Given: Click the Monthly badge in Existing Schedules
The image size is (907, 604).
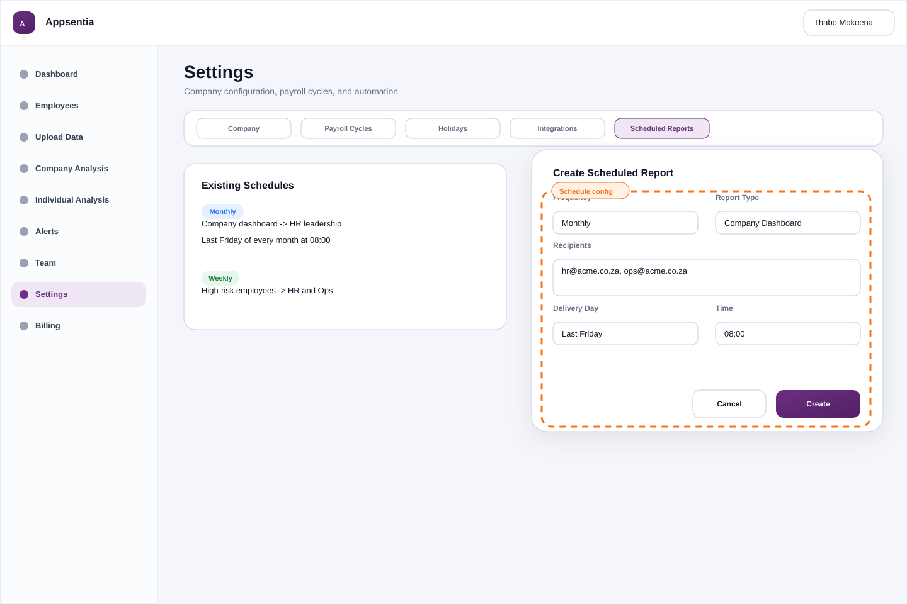Looking at the screenshot, I should pos(222,211).
